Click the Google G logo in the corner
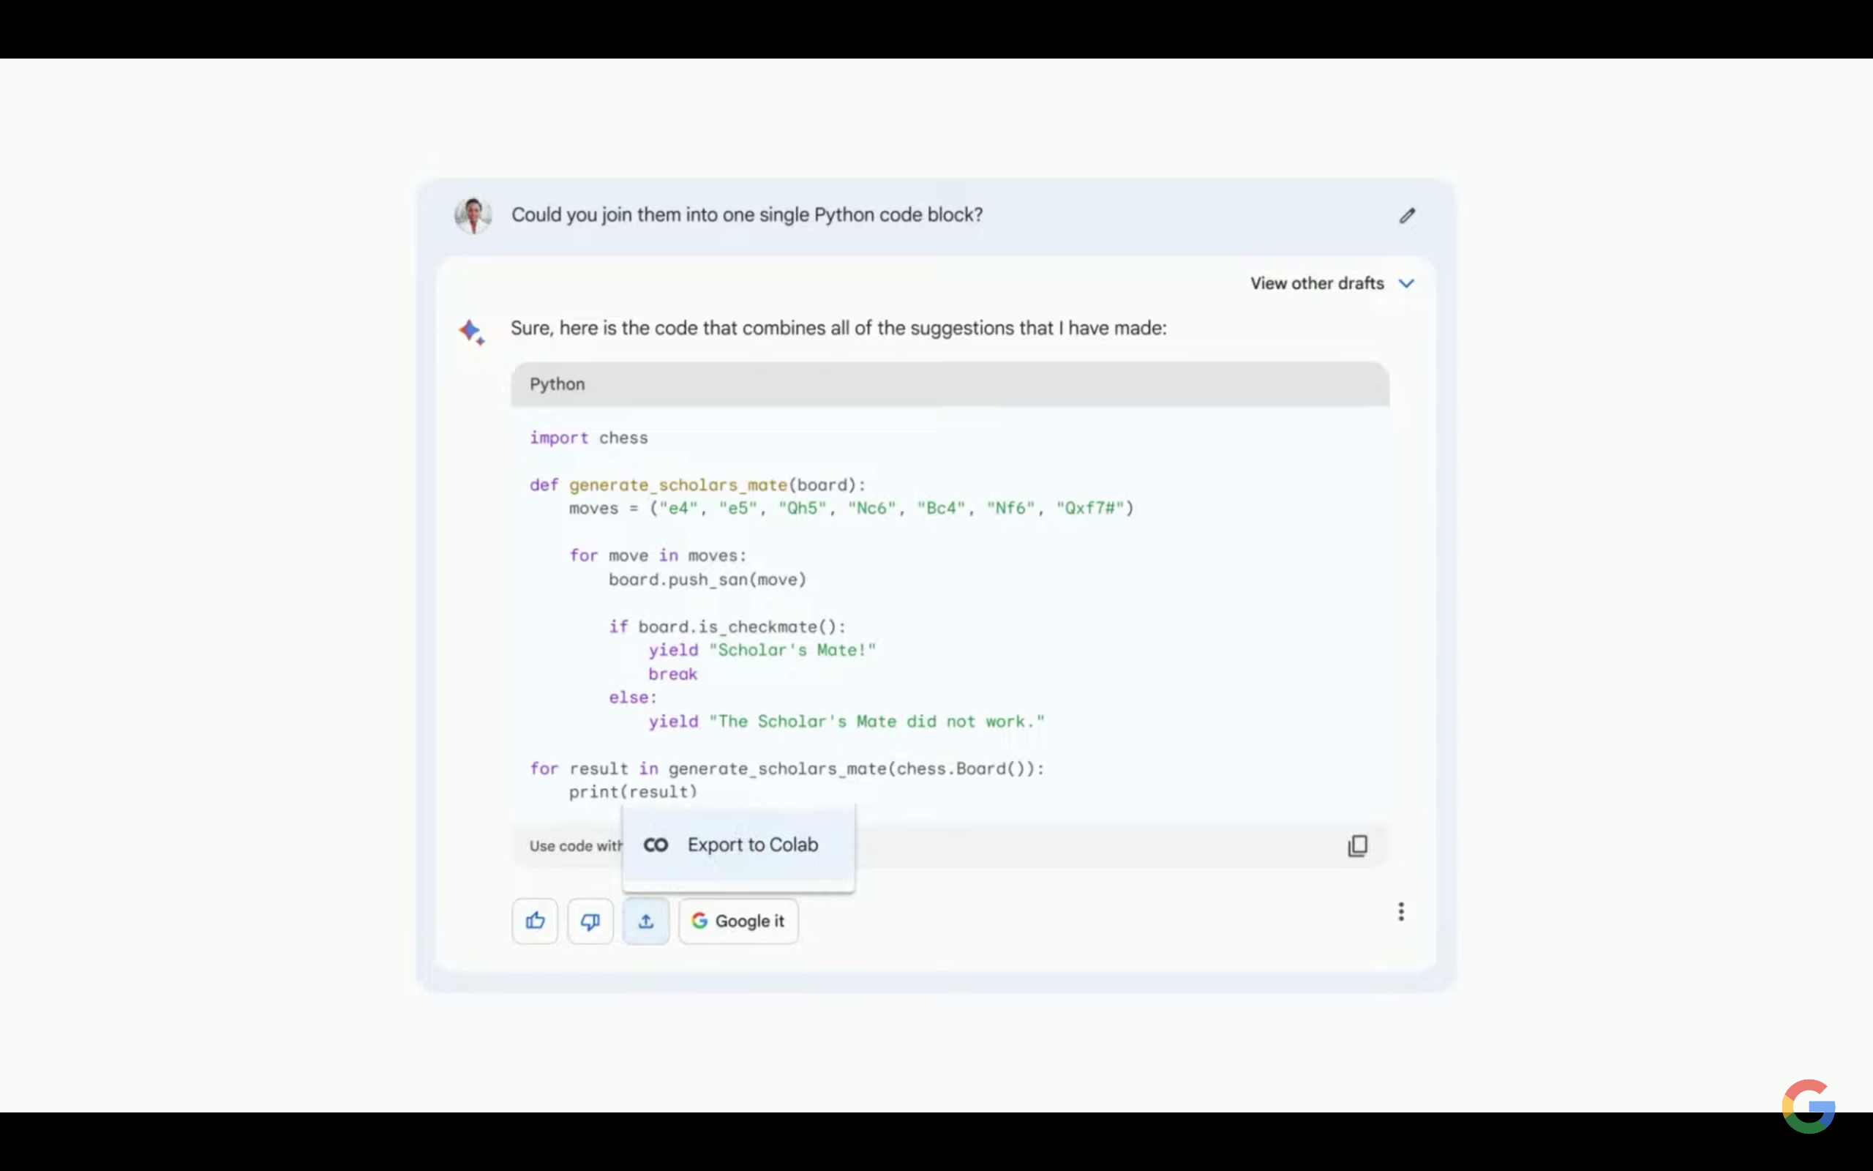 coord(1808,1106)
